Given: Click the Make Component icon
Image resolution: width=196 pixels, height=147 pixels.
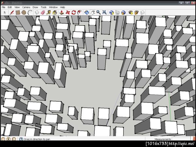Looking at the screenshot, I should coord(37,12).
